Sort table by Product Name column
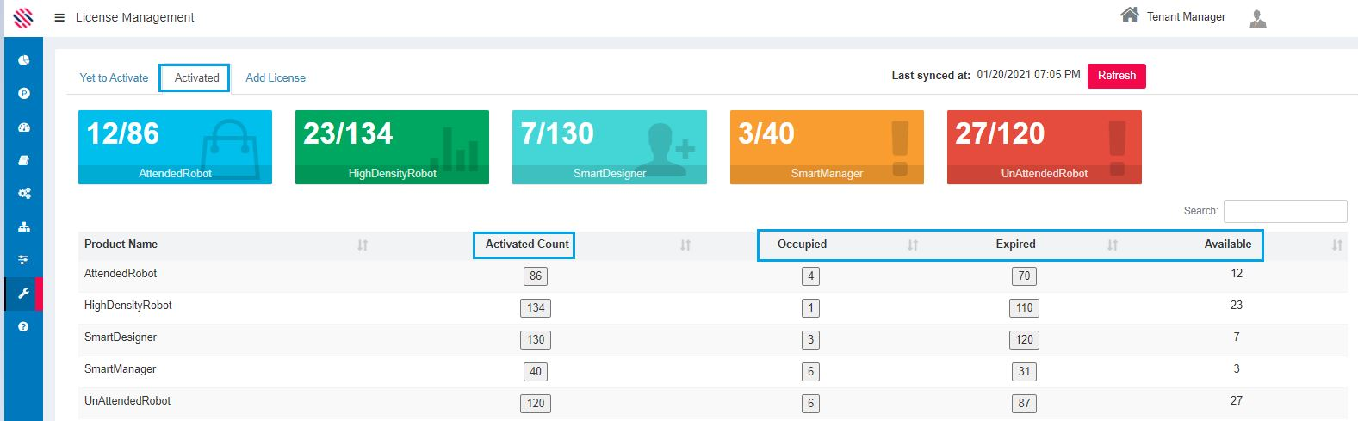The width and height of the screenshot is (1358, 421). click(x=363, y=245)
